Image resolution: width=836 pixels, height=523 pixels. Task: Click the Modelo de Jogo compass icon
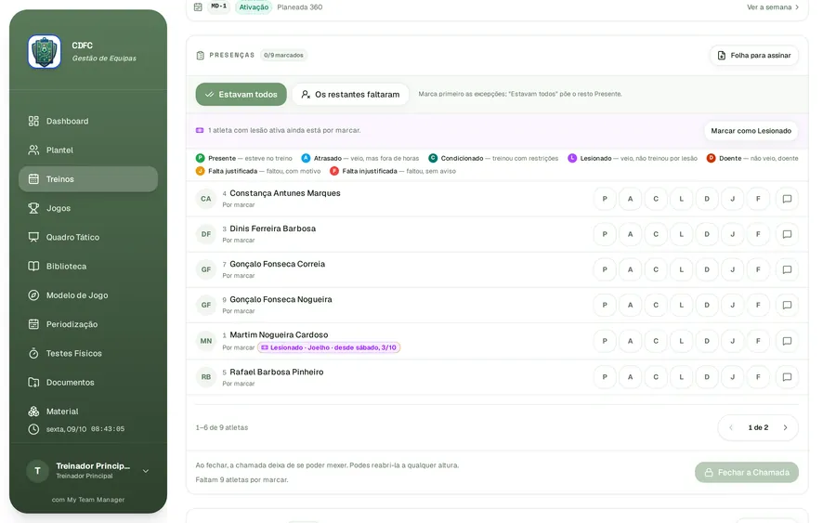click(x=33, y=295)
